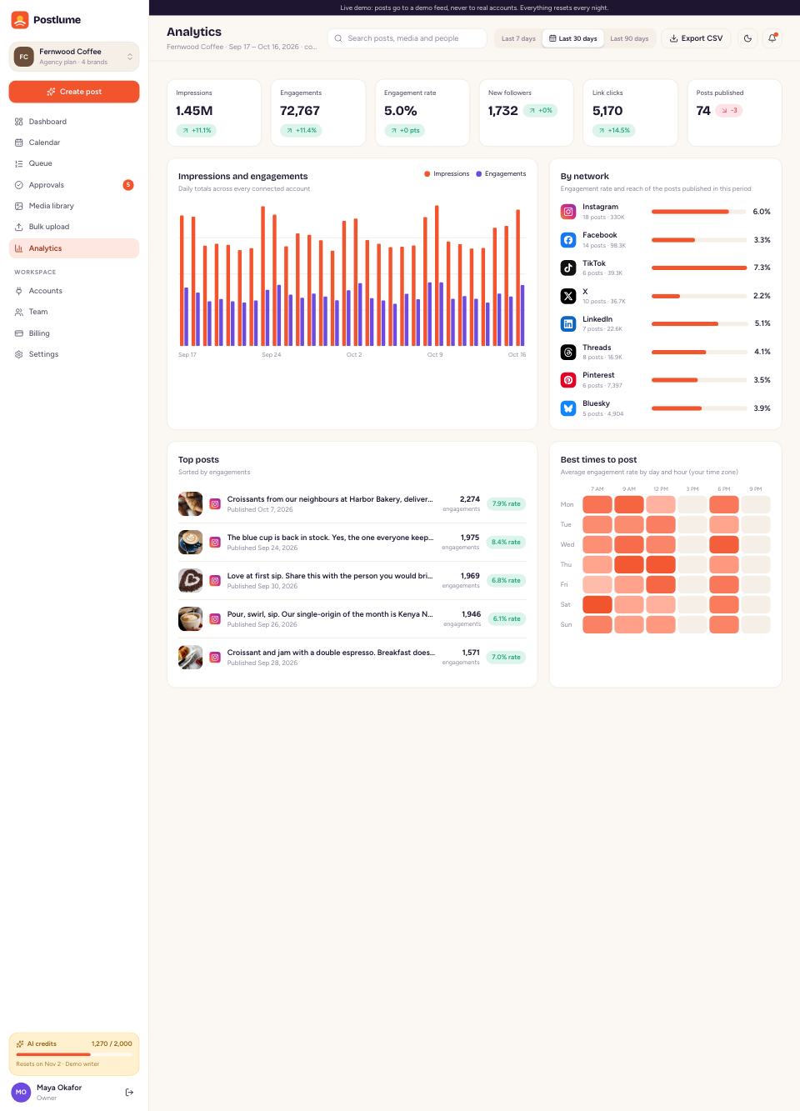
Task: Open Accounts under Workspace
Action: (74, 291)
